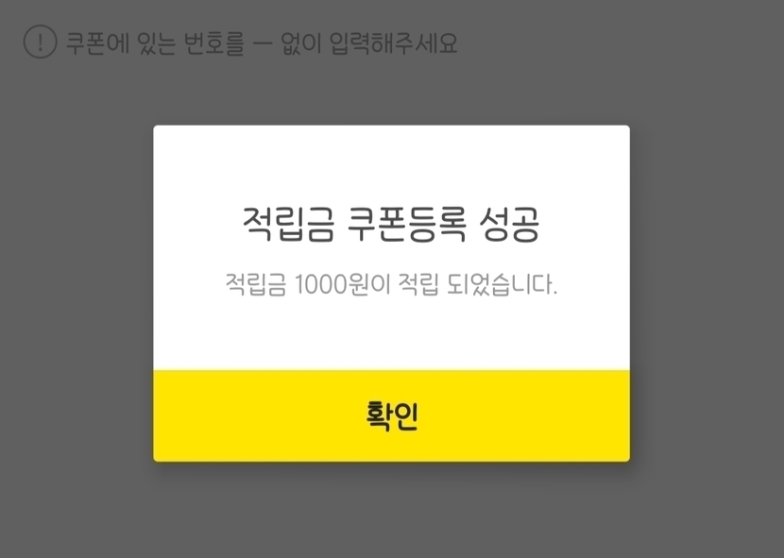
Task: Tap 쿠폰에 있는 beside the info icon
Action: click(121, 43)
